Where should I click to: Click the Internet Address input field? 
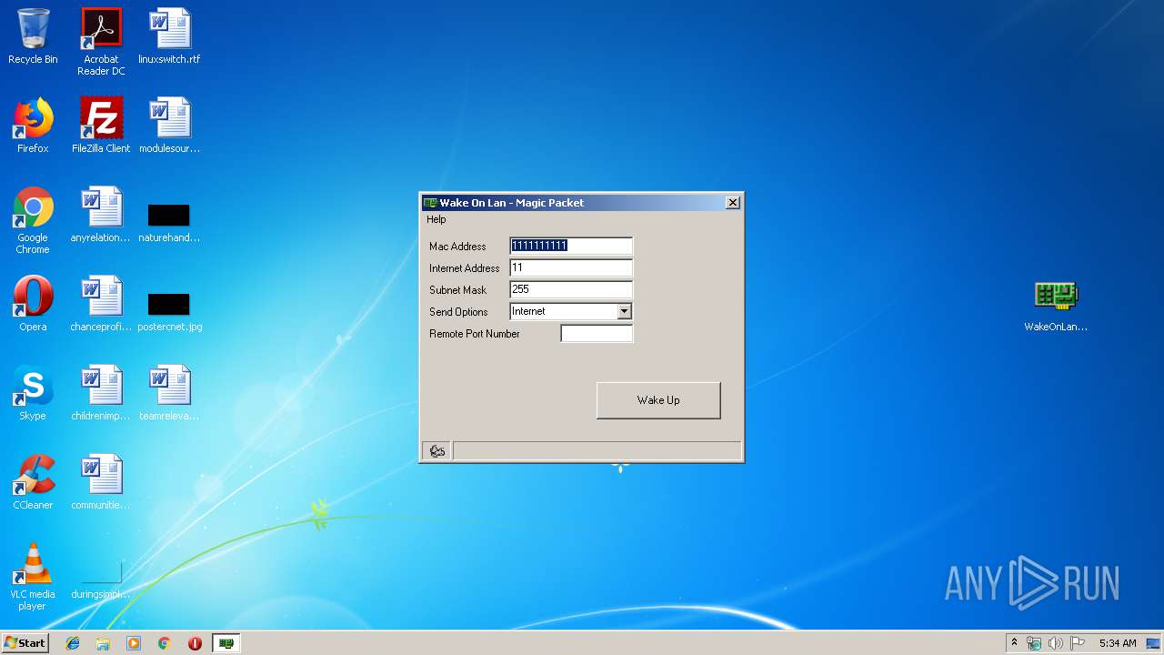pyautogui.click(x=571, y=267)
